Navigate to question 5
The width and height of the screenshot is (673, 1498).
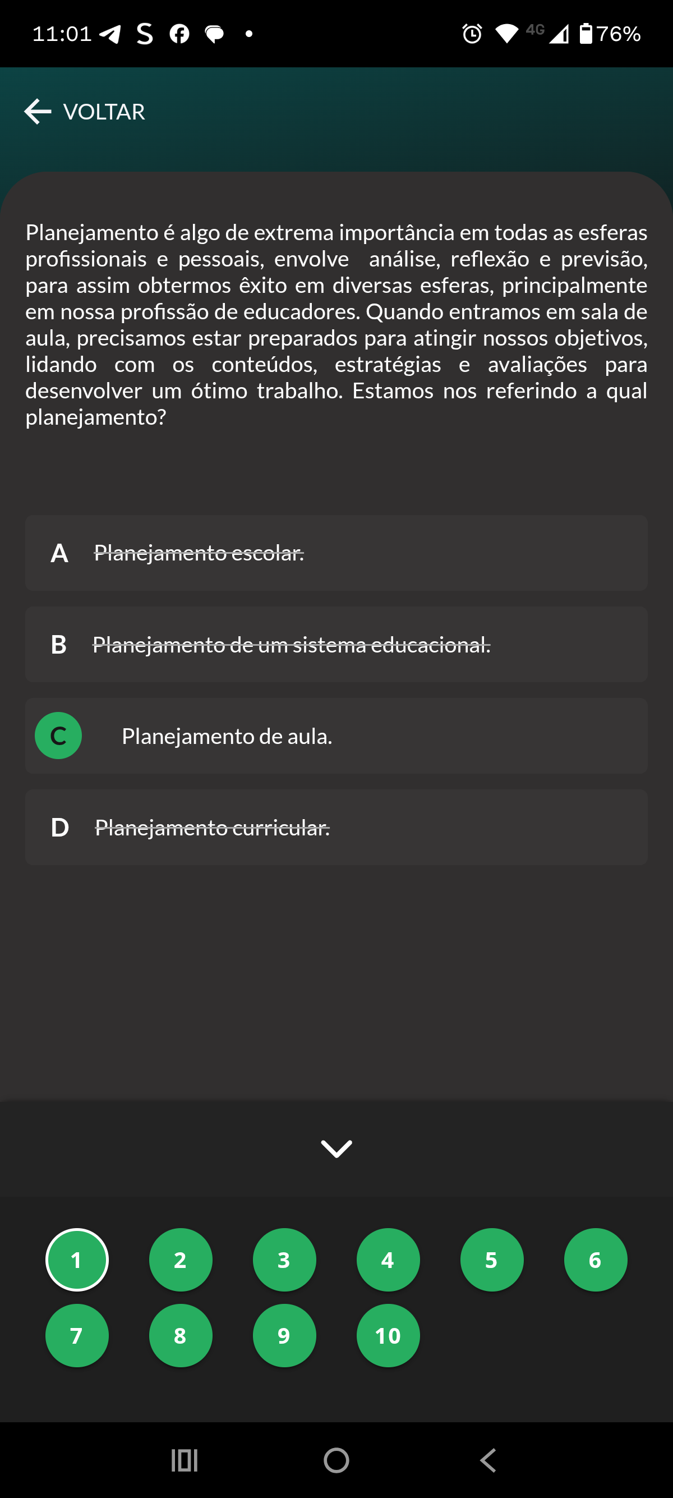tap(492, 1260)
